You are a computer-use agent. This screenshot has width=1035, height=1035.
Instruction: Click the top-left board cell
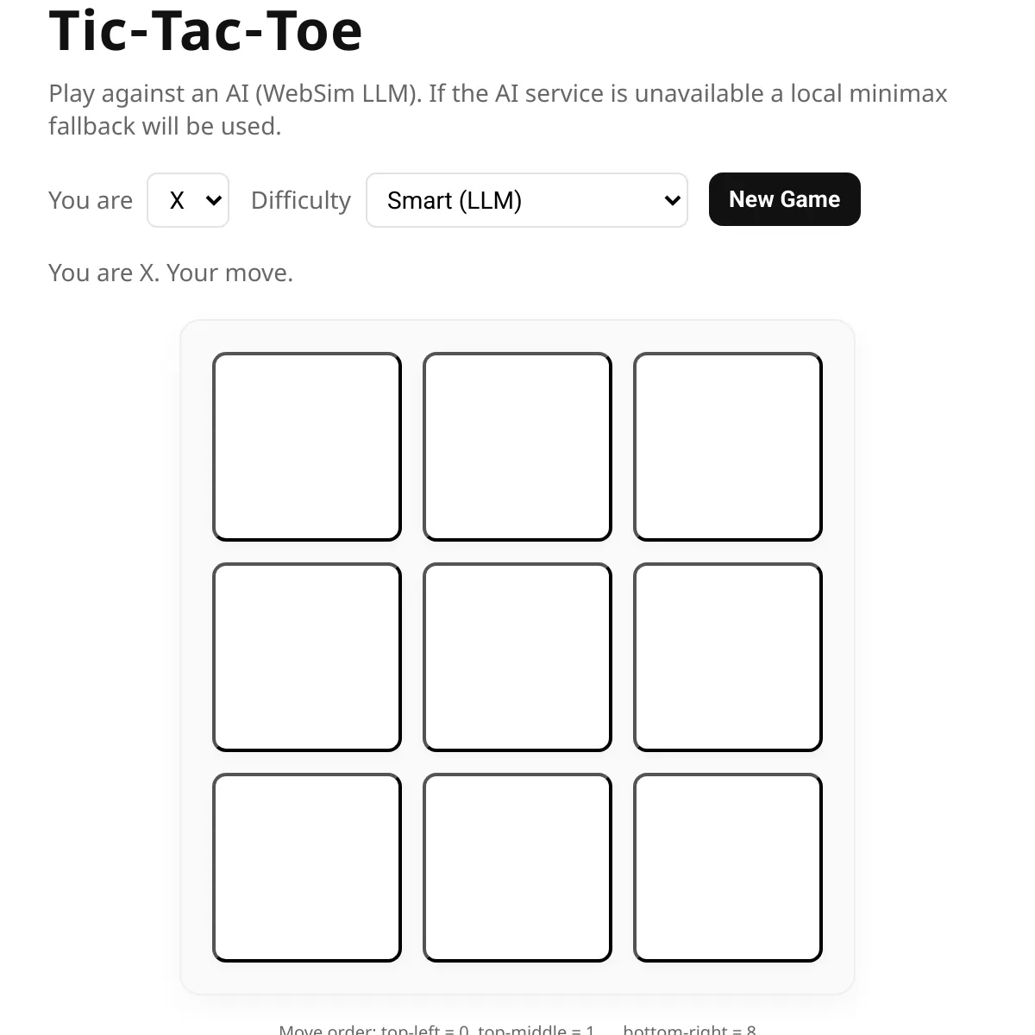pos(307,447)
